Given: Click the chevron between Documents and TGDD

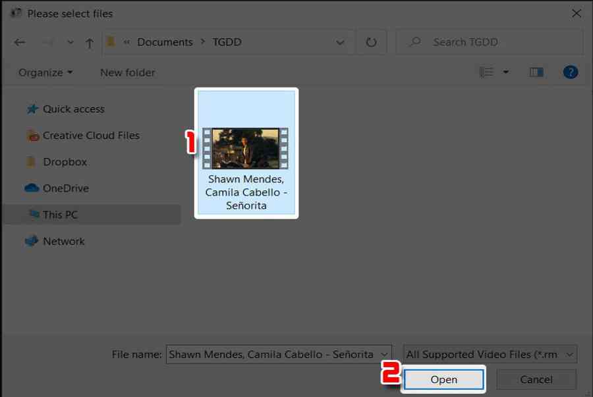Looking at the screenshot, I should pos(203,42).
